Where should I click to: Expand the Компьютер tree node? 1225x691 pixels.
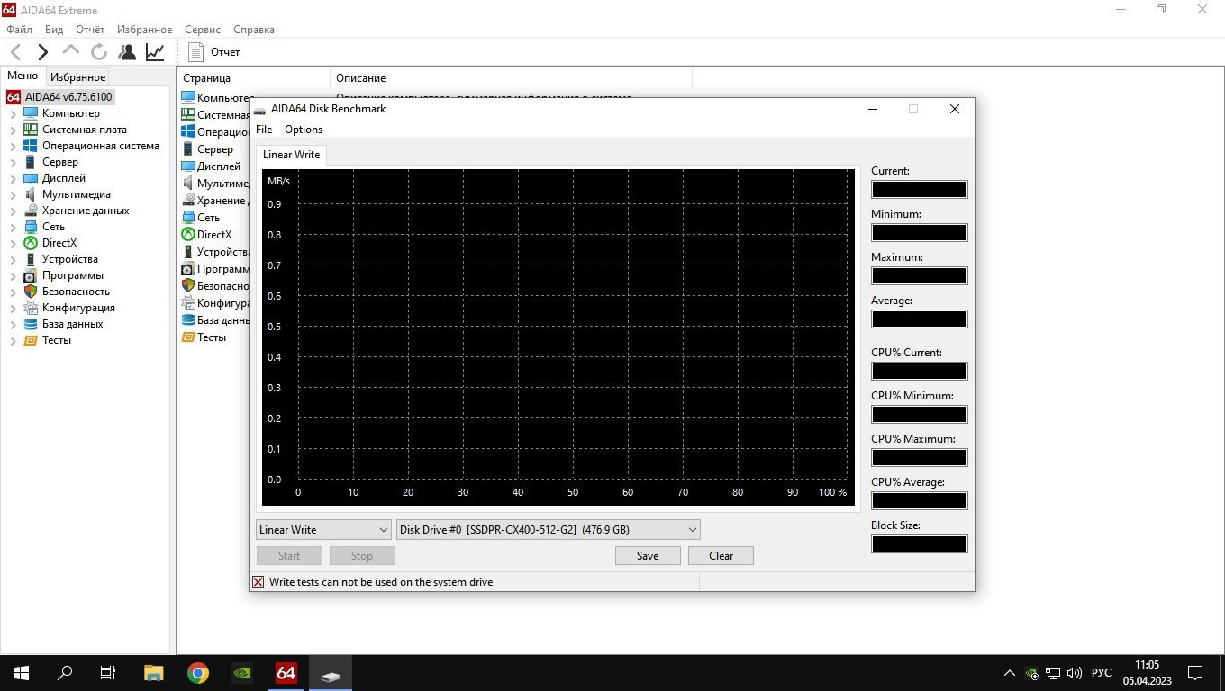(x=13, y=114)
